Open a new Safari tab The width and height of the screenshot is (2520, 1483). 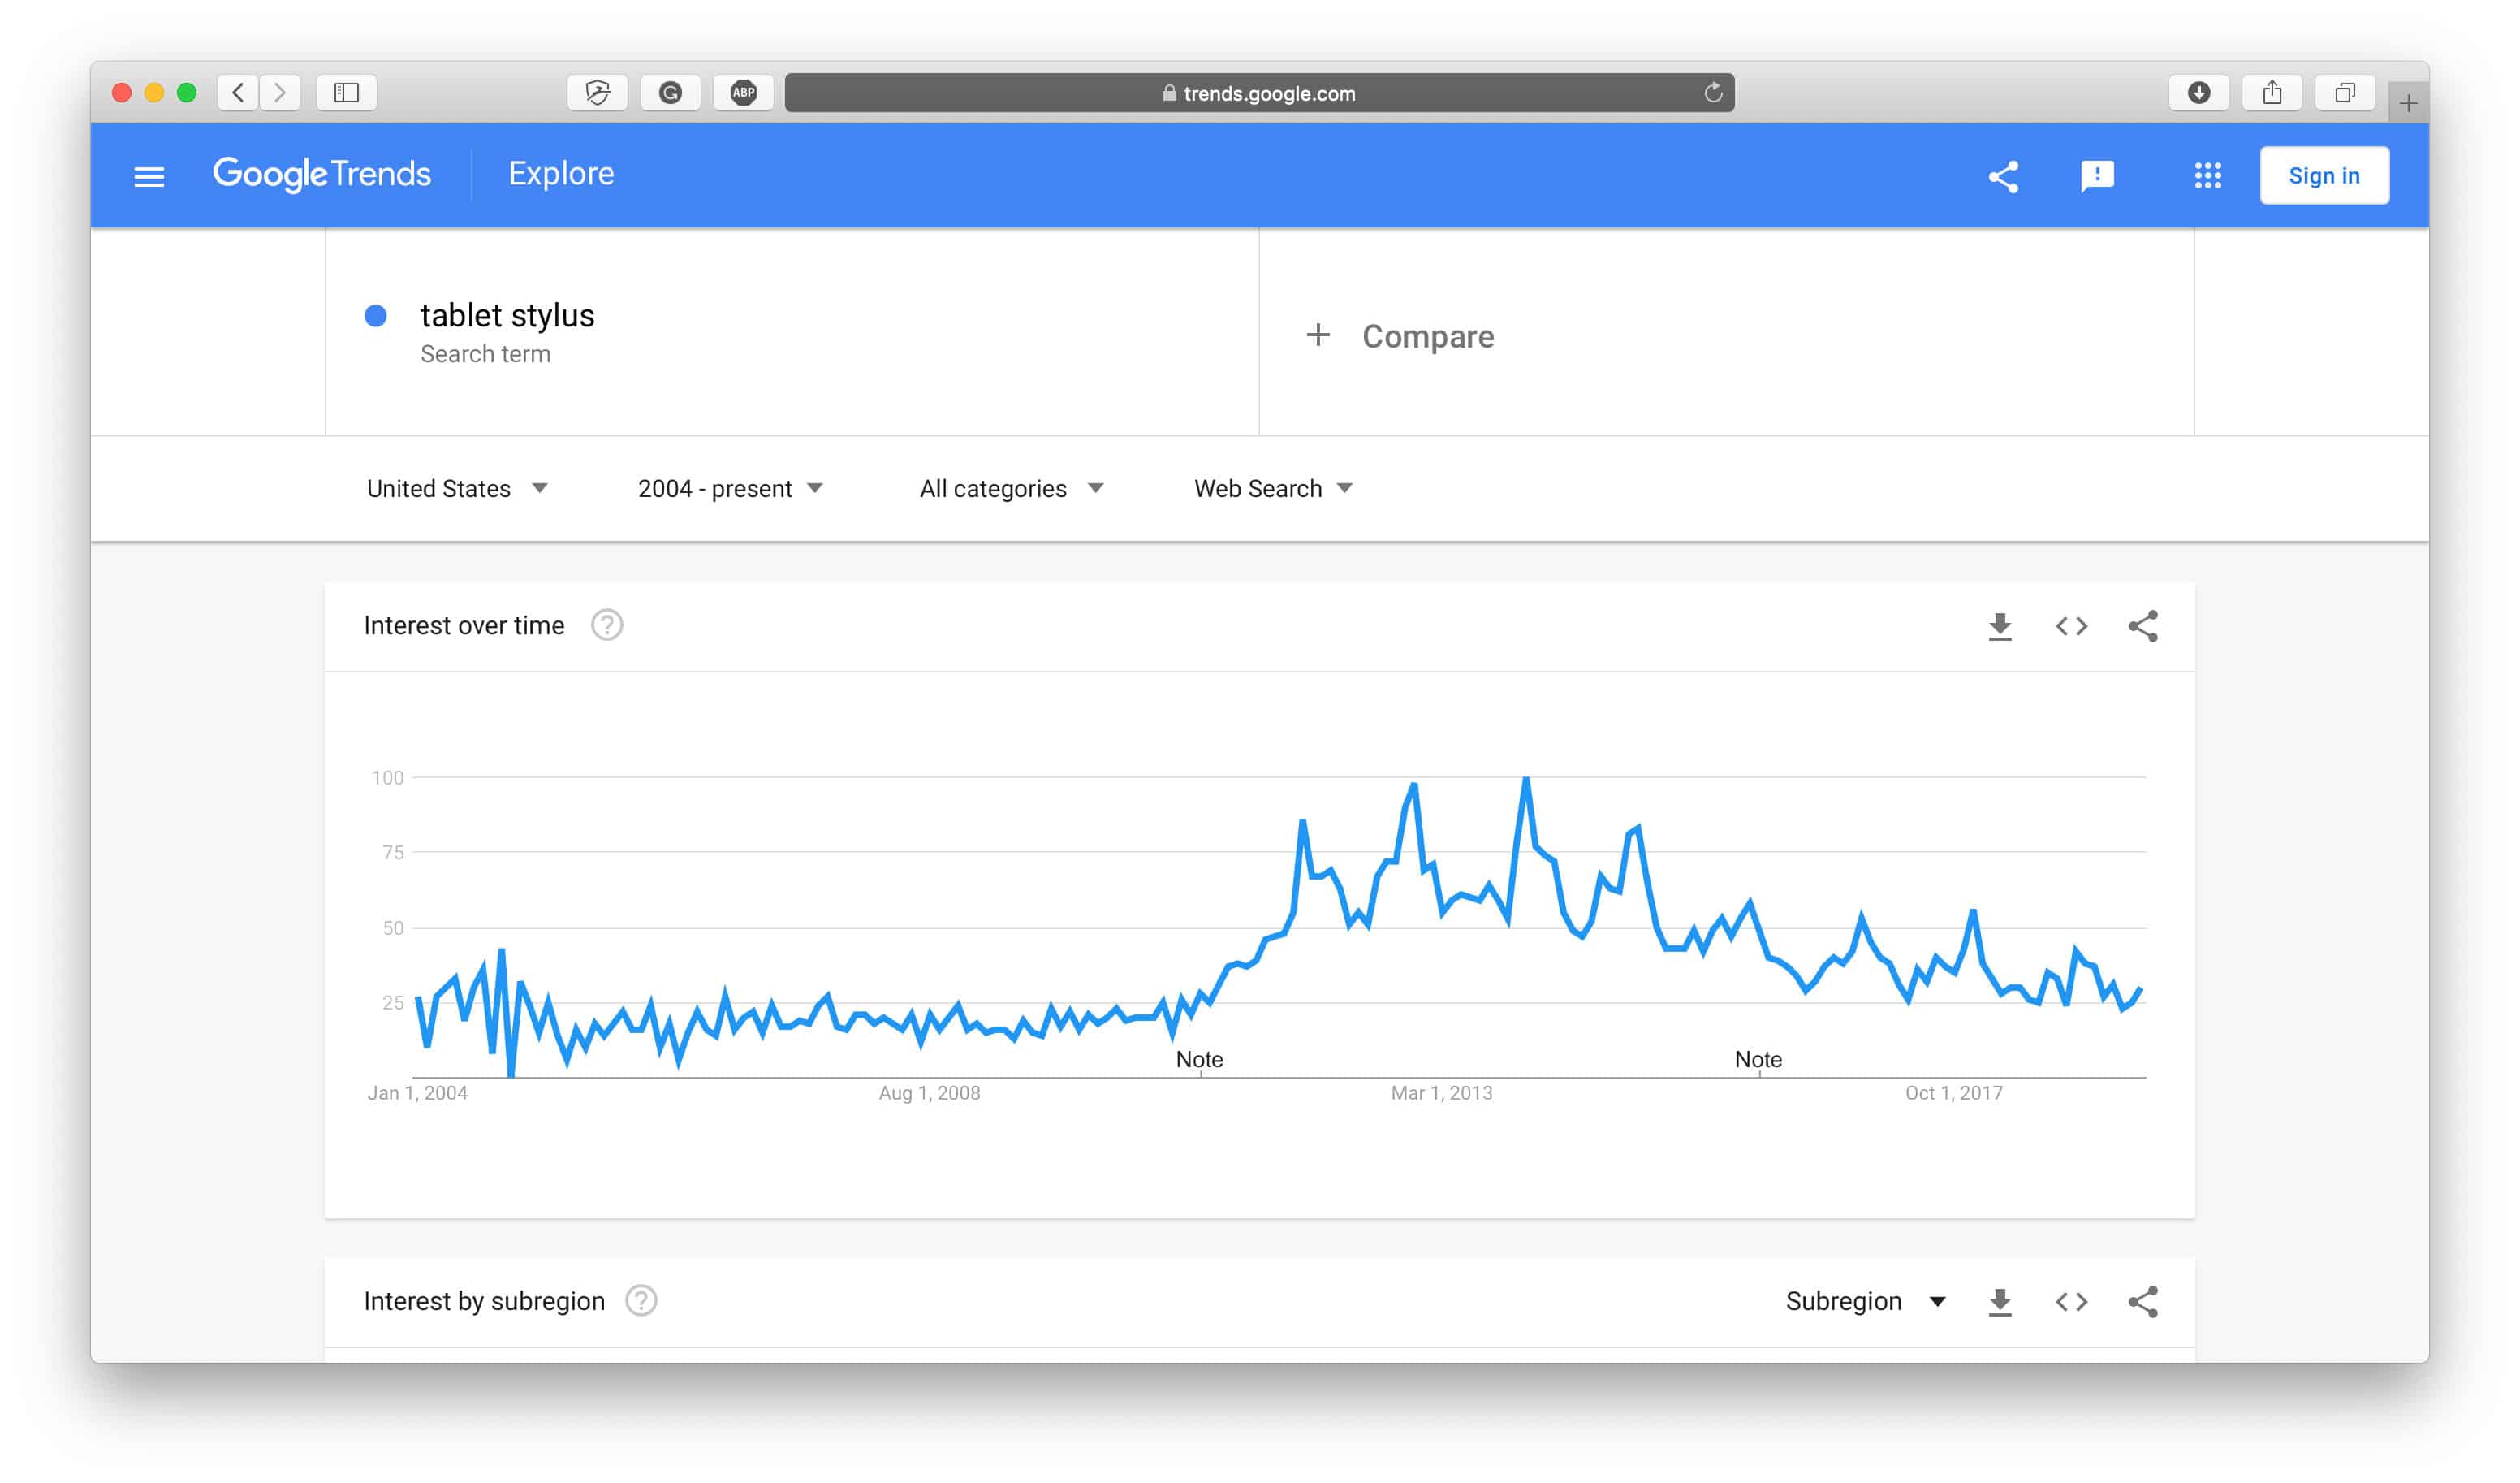point(2408,103)
